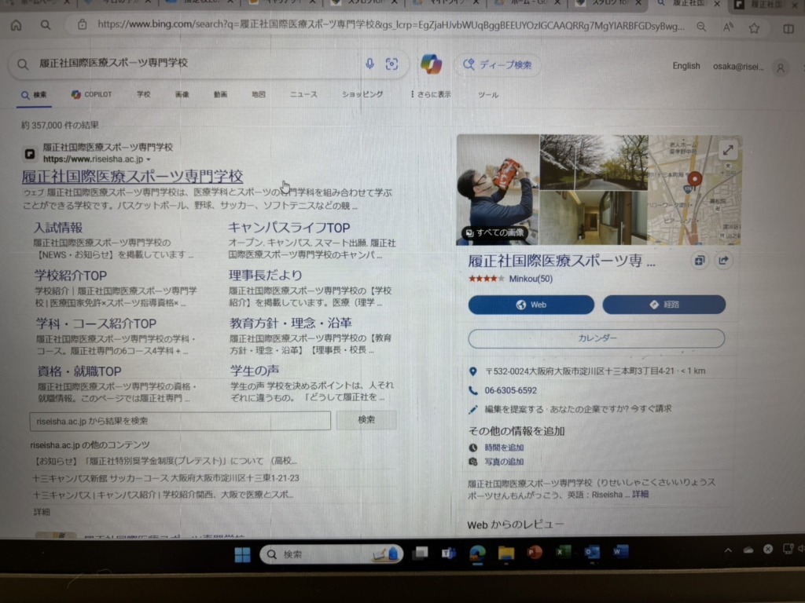Open the 履正社国際医療スポーツ専門学校 main result link
The height and width of the screenshot is (603, 805).
tap(132, 177)
